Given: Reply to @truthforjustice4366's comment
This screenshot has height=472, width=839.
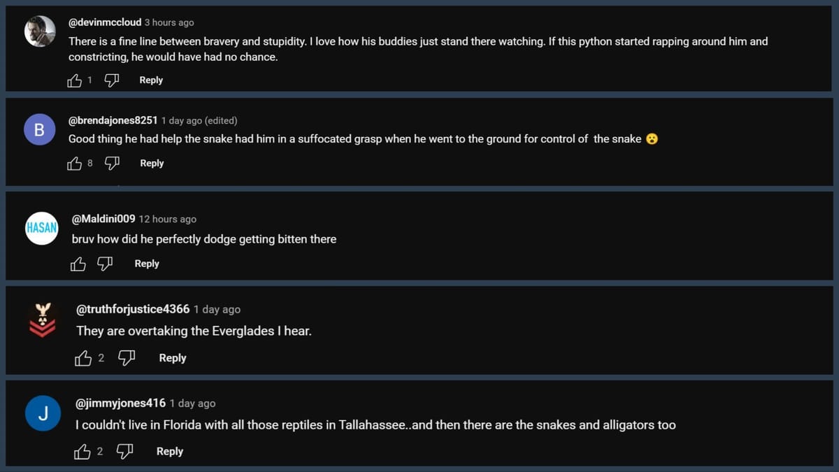Looking at the screenshot, I should [x=173, y=358].
